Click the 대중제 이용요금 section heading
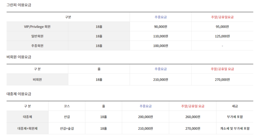This screenshot has height=137, width=256. click(19, 94)
